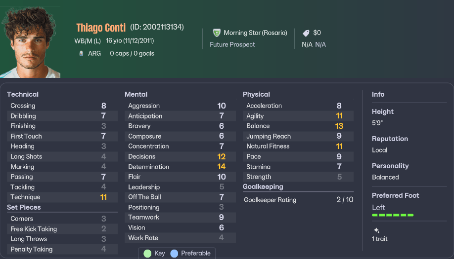Viewport: 454px width, 259px height.
Task: Select the Mental section header
Action: click(x=136, y=94)
